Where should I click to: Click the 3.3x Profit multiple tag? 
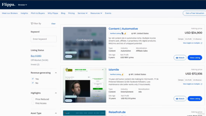point(188,39)
